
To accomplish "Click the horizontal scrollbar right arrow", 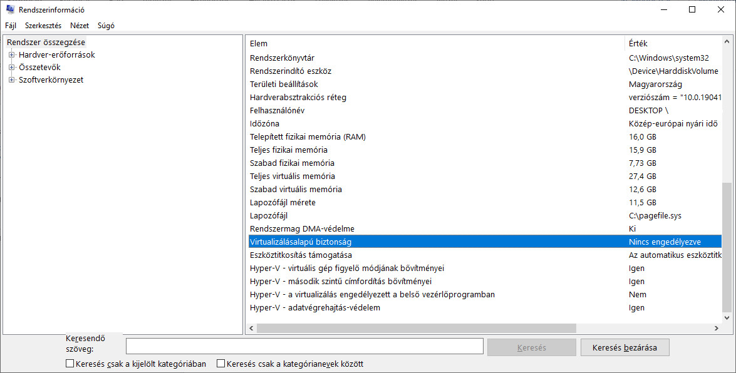I will pyautogui.click(x=717, y=329).
